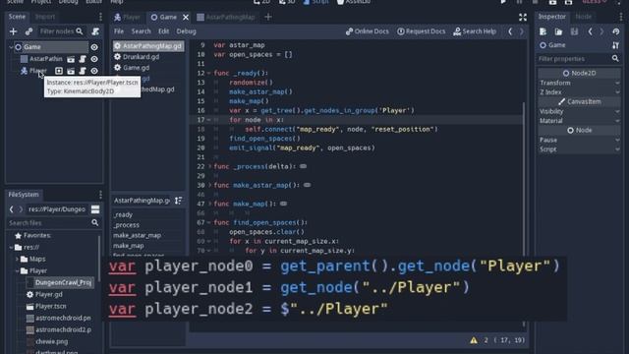Fold the _ready function
This screenshot has height=354, width=629.
click(209, 73)
